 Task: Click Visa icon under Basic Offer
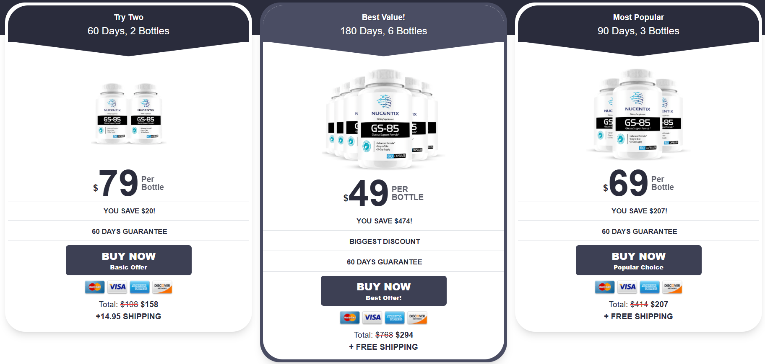pos(117,287)
